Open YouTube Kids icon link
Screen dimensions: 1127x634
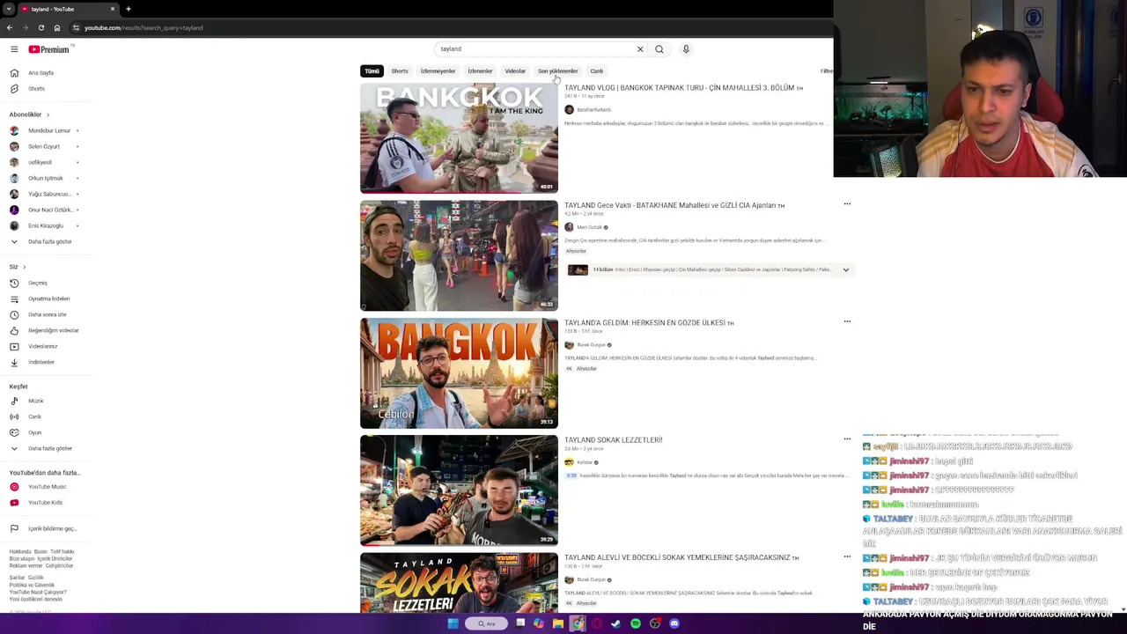(x=14, y=503)
